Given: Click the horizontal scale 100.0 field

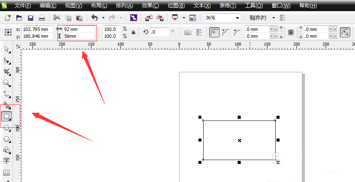Looking at the screenshot, I should [x=112, y=29].
